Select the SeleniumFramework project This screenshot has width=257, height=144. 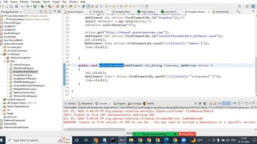point(14,120)
